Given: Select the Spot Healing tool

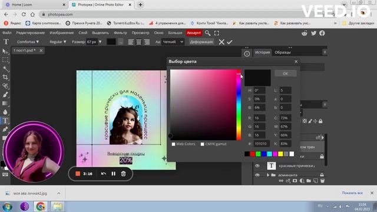Looking at the screenshot, I should 5,86.
